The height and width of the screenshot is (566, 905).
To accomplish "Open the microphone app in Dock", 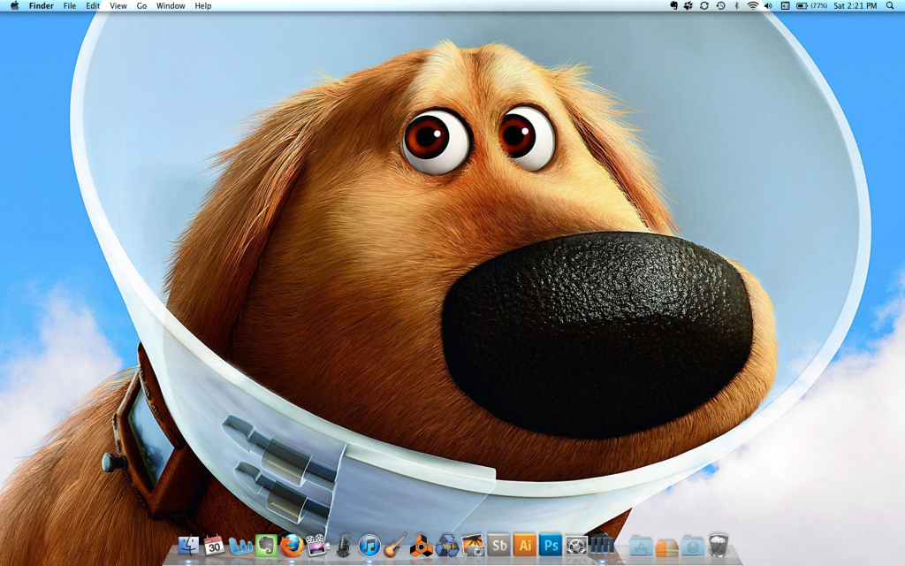I will pos(344,545).
